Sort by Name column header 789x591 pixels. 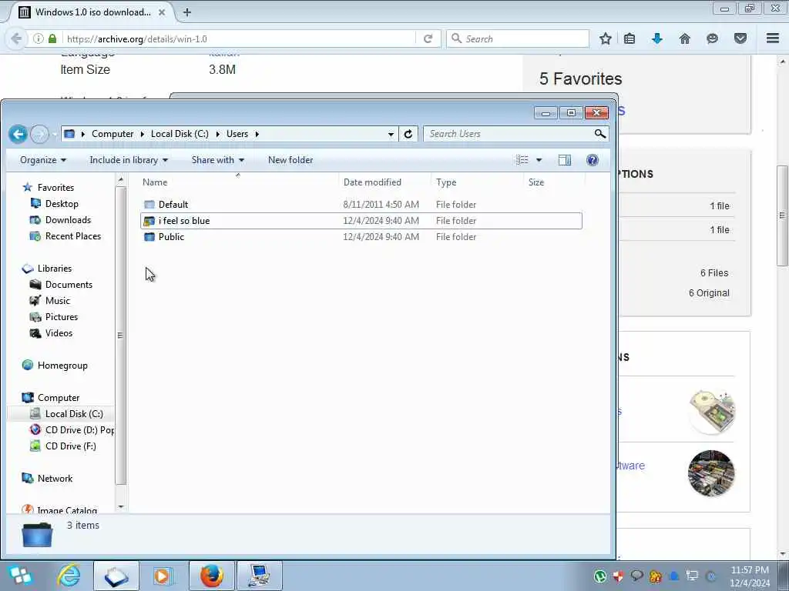point(239,182)
